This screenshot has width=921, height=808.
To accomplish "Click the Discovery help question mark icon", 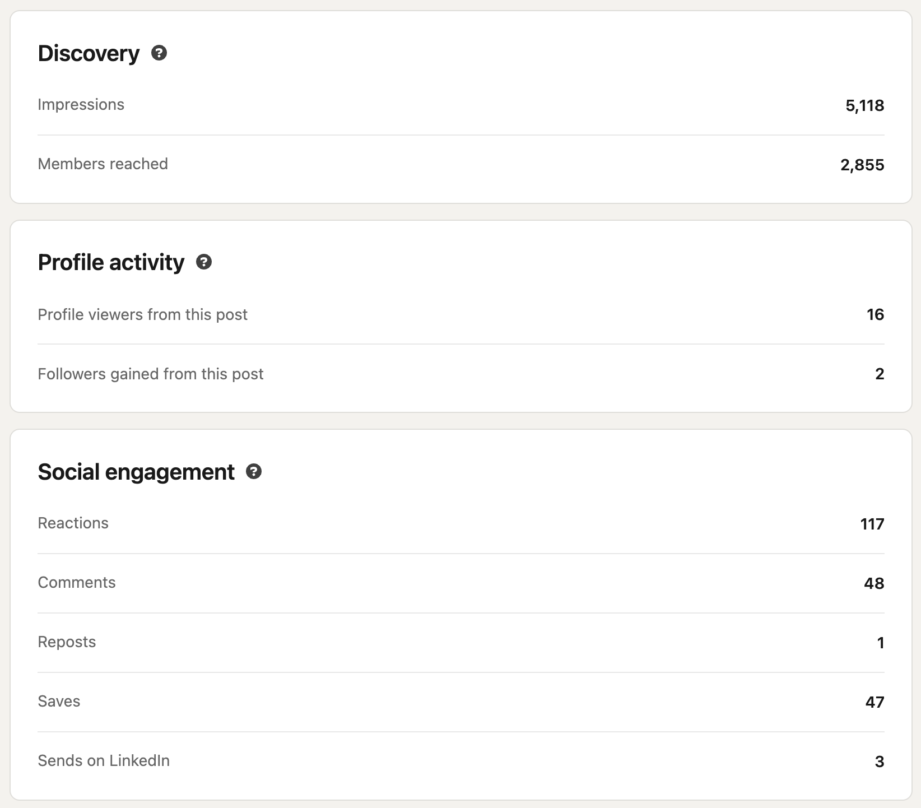I will coord(159,53).
